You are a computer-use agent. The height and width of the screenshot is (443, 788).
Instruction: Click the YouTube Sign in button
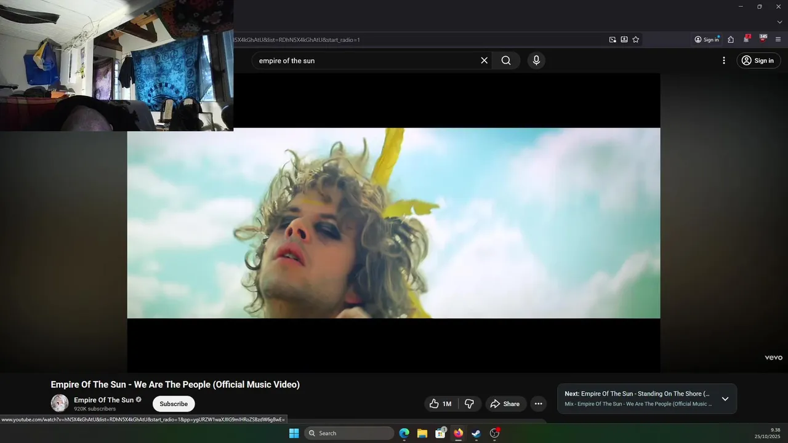(758, 60)
